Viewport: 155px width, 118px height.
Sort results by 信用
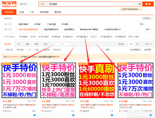click(36, 44)
